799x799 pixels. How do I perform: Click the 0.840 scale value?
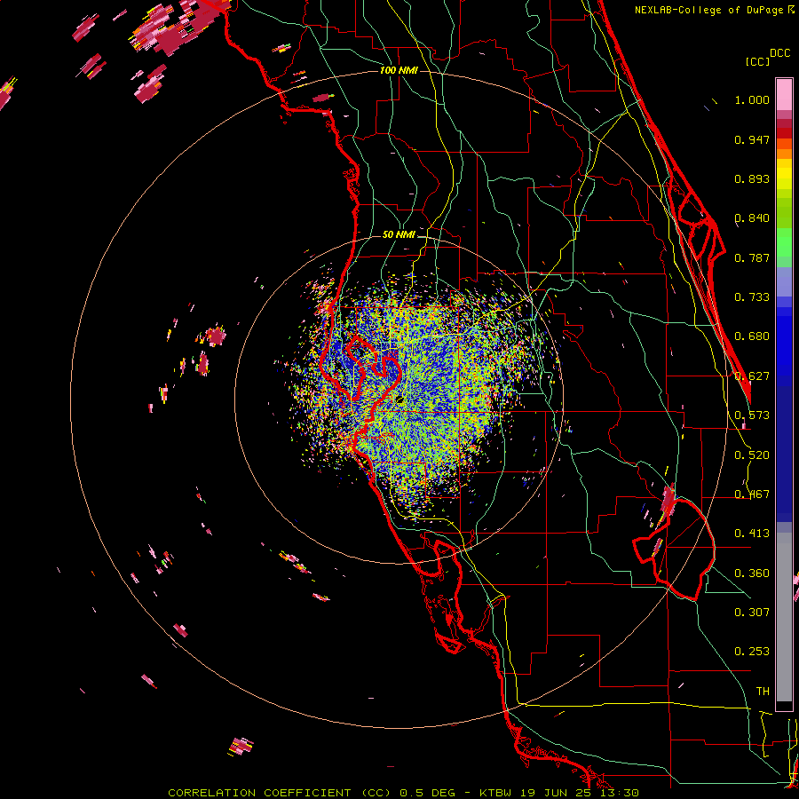coord(752,218)
